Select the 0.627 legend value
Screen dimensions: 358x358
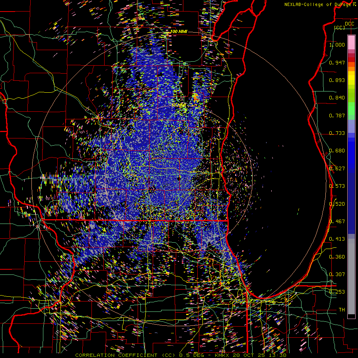point(337,169)
